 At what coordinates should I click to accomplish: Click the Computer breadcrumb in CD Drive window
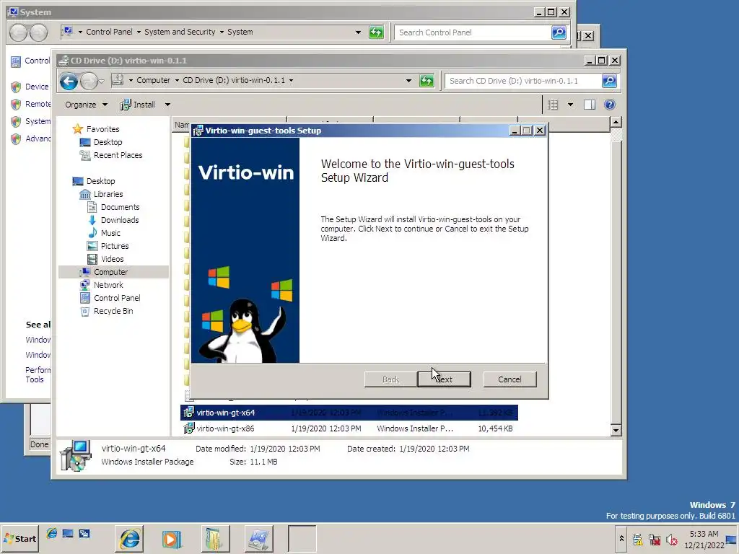(x=153, y=80)
